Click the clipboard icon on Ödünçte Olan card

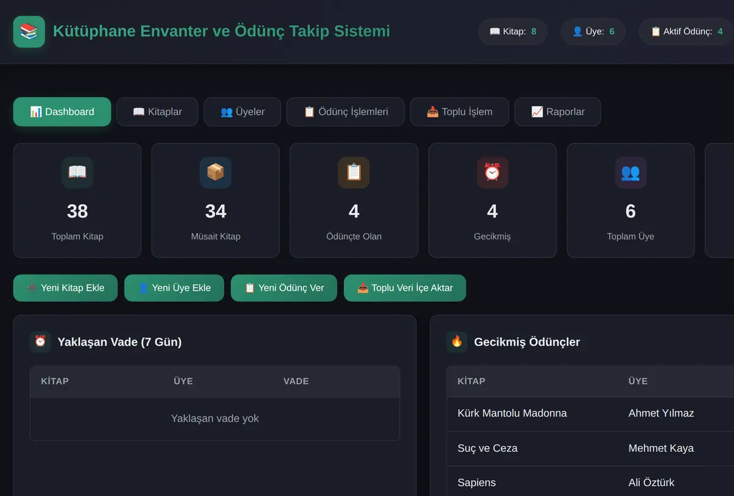(354, 172)
